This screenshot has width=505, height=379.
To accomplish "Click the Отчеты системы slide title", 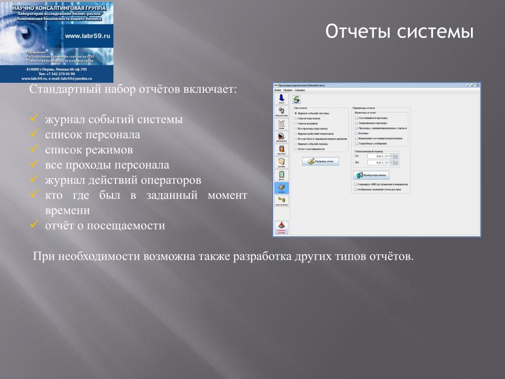I will [399, 32].
